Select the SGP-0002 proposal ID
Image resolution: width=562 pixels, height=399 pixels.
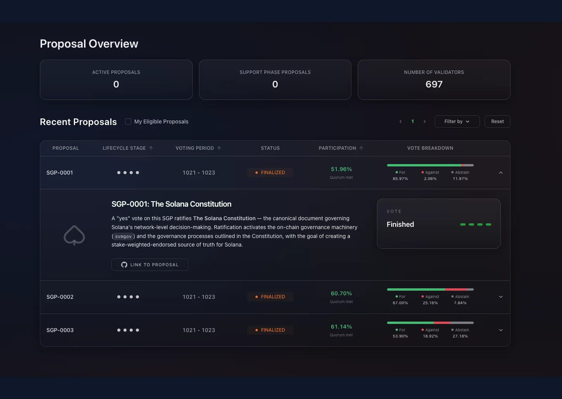coord(60,297)
